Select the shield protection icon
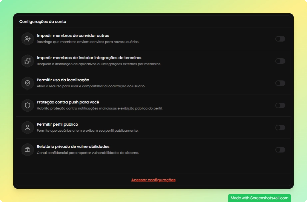Viewport: 307px width, 202px height. (x=27, y=105)
